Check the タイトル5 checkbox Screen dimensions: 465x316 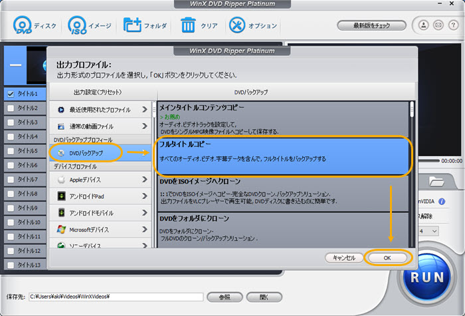[11, 151]
